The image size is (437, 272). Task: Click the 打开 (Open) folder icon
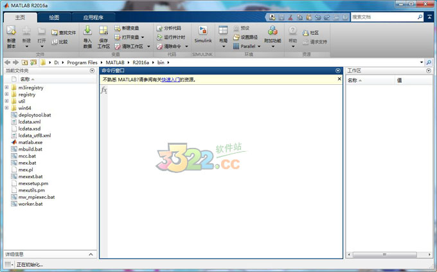42,31
